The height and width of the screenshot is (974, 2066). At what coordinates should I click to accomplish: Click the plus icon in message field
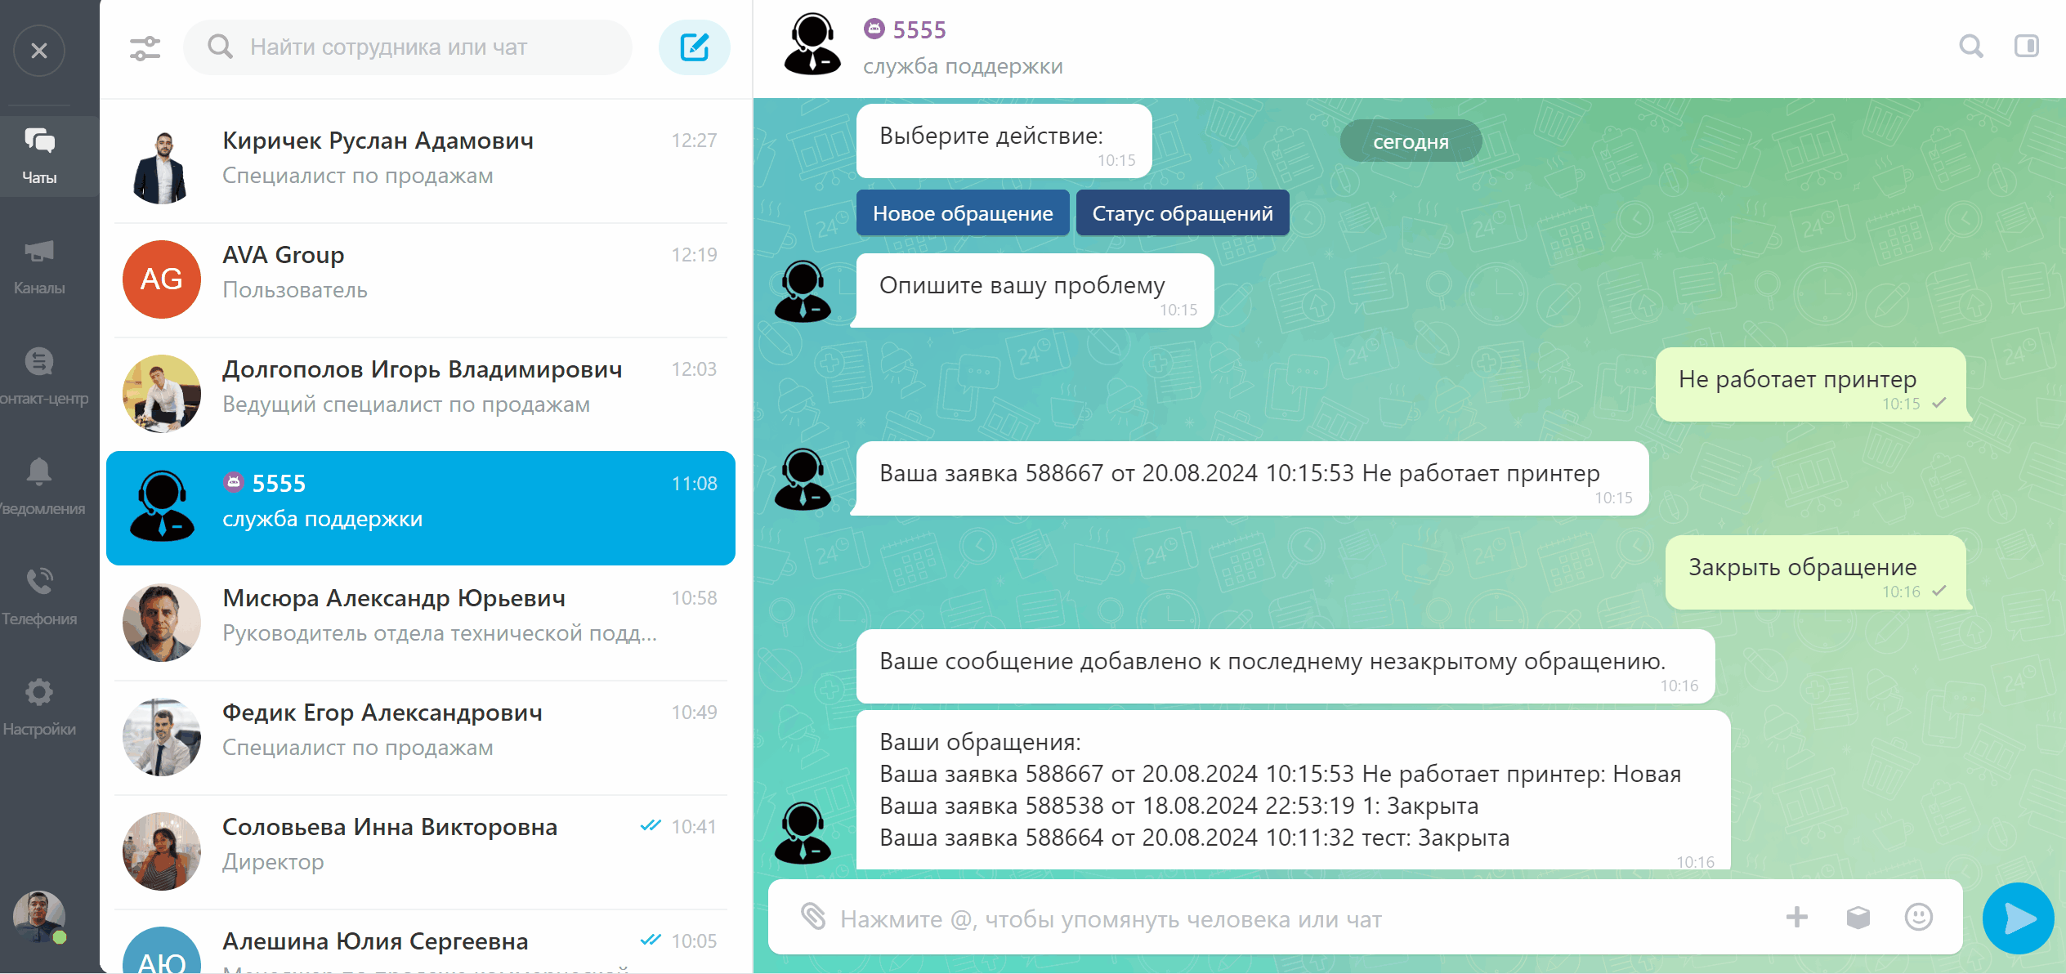point(1796,917)
